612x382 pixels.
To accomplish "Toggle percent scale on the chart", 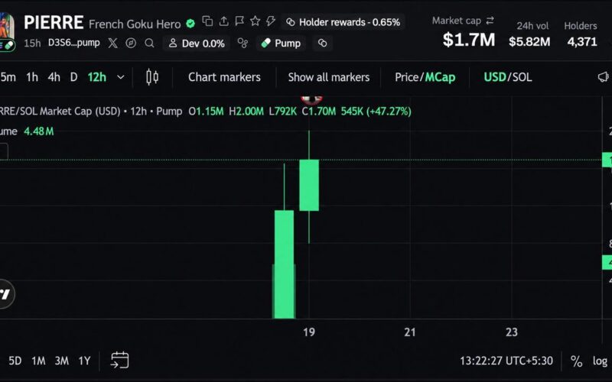I will 577,361.
